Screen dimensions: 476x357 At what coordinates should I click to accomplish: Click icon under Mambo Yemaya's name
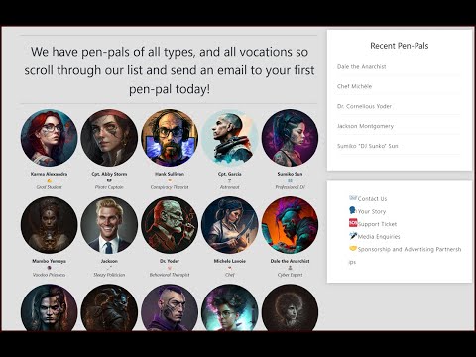[x=49, y=268]
